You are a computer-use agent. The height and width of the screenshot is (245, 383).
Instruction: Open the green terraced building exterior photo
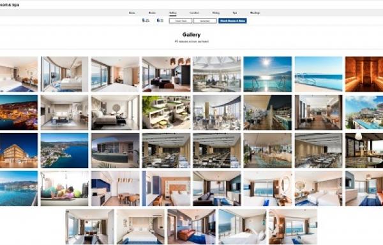coord(167,112)
